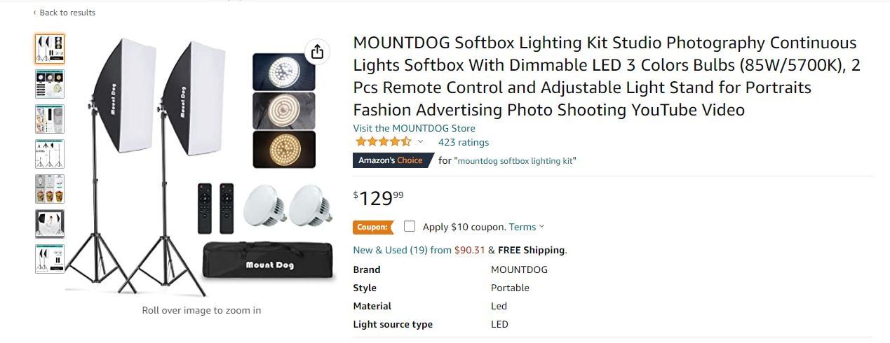890x343 pixels.
Task: Open the 423 ratings link
Action: coord(463,142)
